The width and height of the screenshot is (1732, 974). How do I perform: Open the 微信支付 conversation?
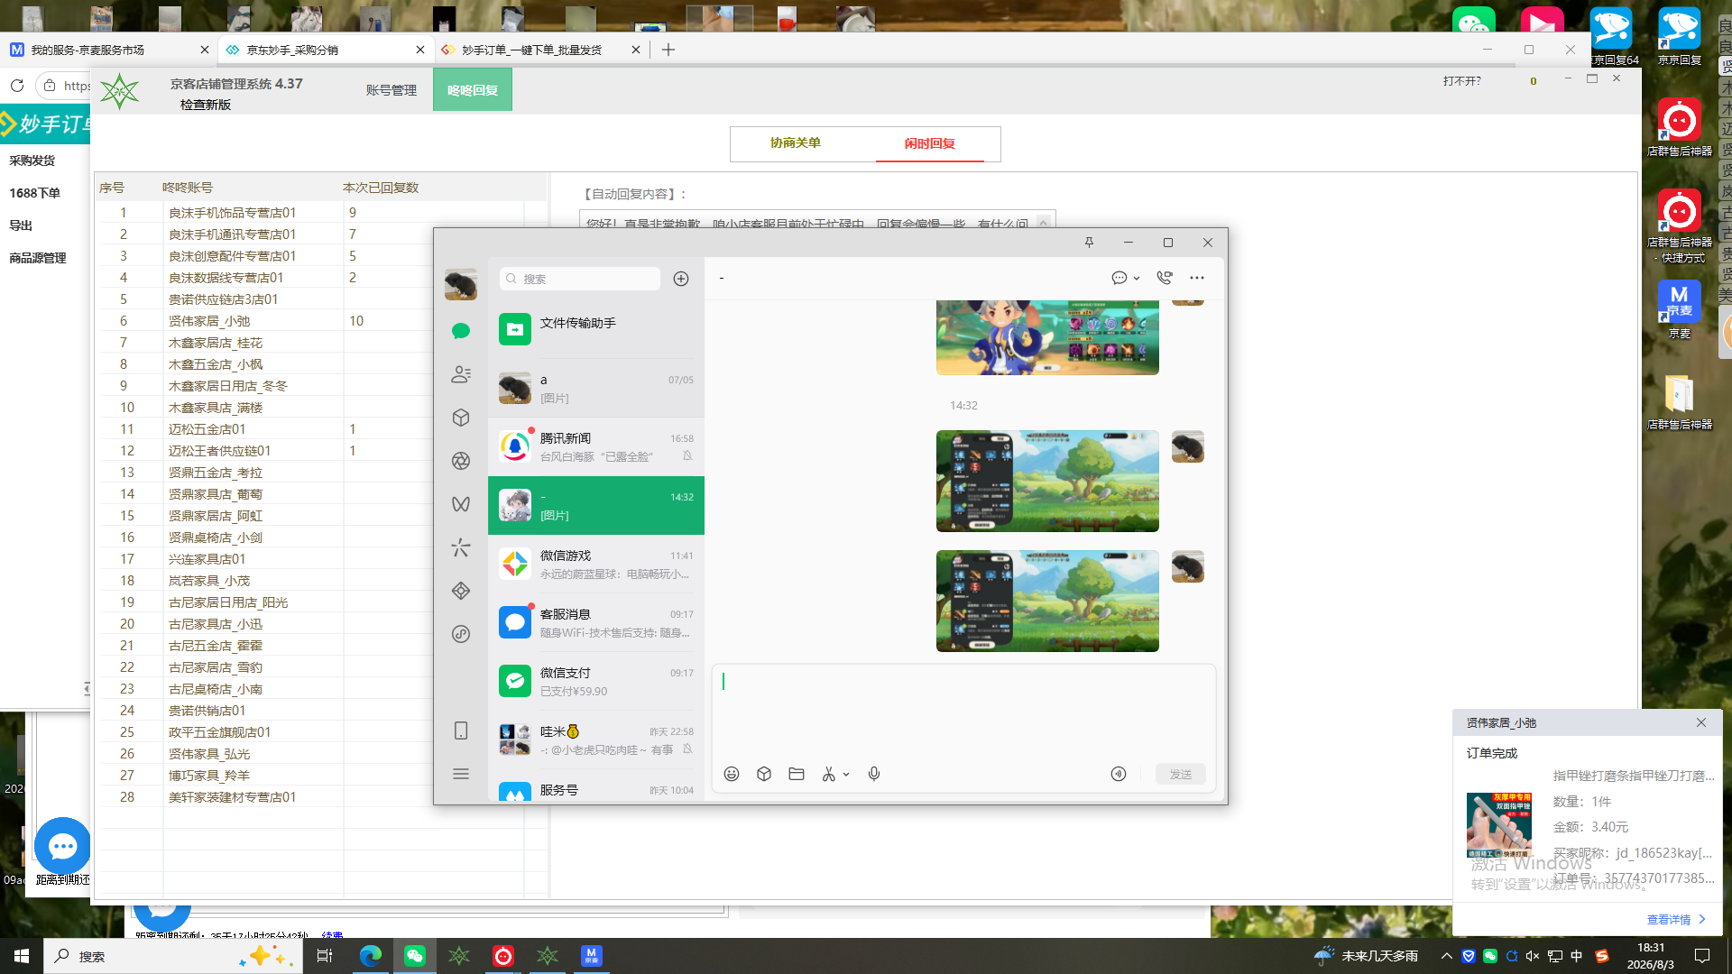pos(596,682)
